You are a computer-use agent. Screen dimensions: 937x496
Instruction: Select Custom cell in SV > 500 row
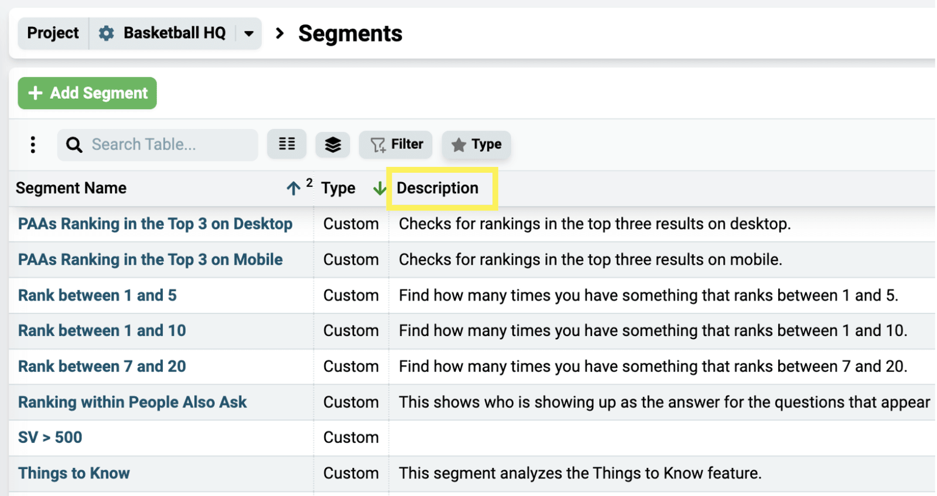[351, 437]
